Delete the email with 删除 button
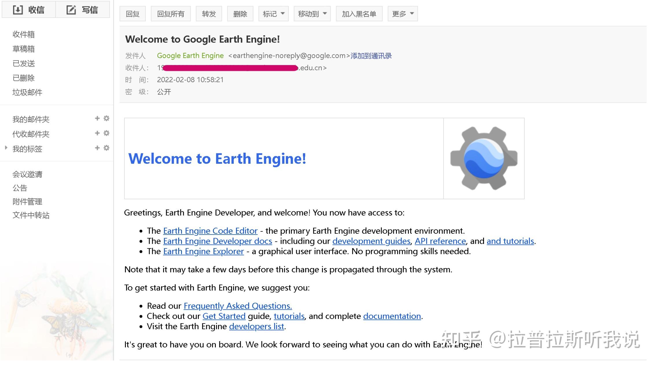The image size is (657, 366). (240, 14)
